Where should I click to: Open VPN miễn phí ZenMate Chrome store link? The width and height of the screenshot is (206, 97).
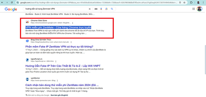[58, 27]
